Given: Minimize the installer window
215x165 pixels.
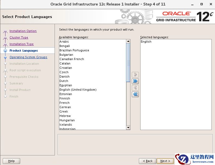Looking at the screenshot, I should [192, 4].
